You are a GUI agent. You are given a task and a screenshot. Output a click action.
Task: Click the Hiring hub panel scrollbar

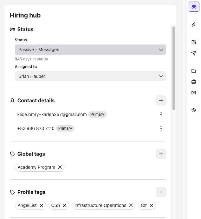point(174,68)
